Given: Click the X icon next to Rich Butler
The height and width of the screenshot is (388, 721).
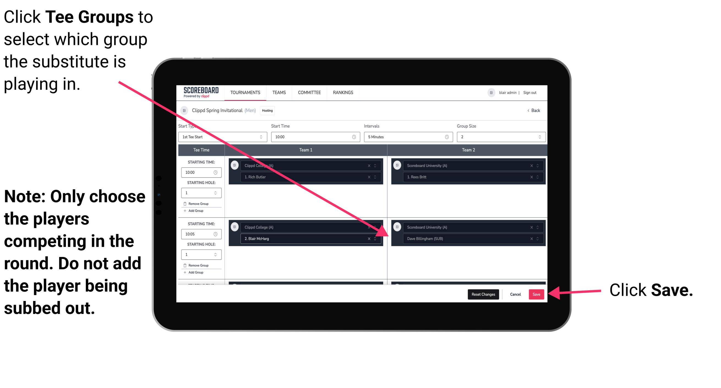Looking at the screenshot, I should (372, 177).
